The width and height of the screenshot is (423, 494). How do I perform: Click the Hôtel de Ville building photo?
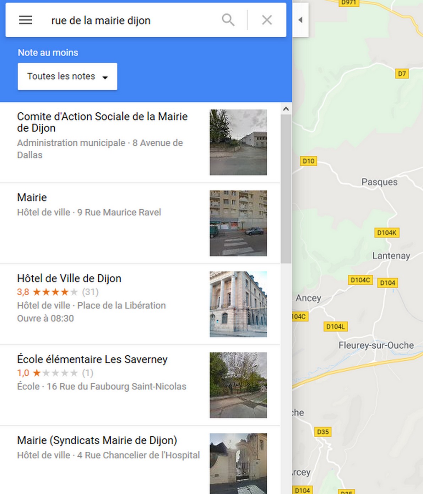[x=238, y=304]
